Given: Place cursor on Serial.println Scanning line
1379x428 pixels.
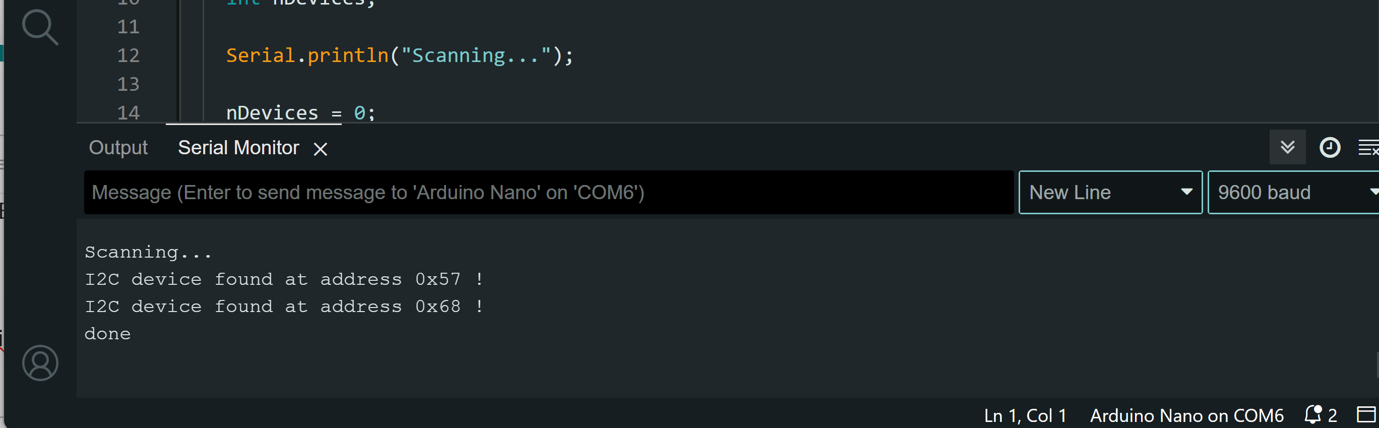Looking at the screenshot, I should [399, 56].
